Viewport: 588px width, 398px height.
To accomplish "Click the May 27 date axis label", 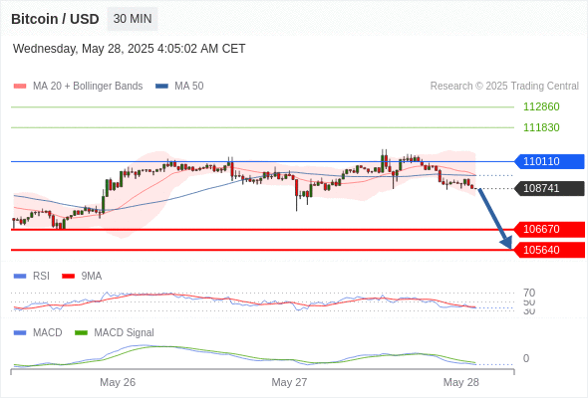I will [289, 382].
